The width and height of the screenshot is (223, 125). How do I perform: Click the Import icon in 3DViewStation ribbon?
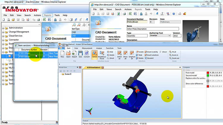74,54
